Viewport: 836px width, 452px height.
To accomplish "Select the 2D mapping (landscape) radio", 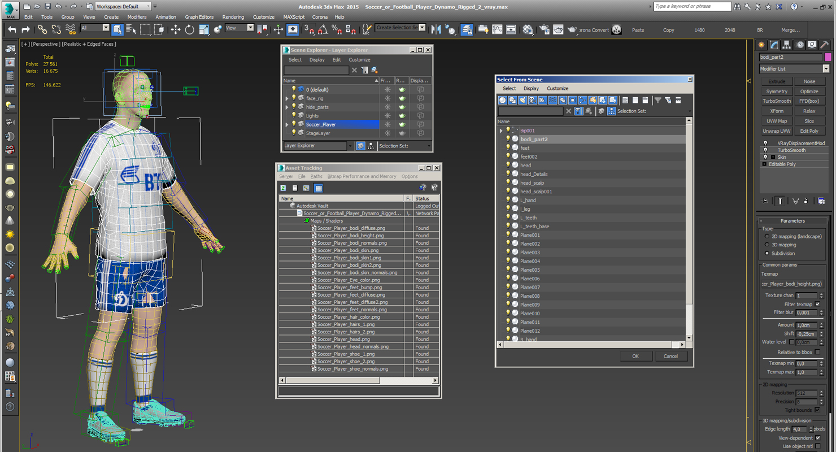I will click(x=767, y=236).
